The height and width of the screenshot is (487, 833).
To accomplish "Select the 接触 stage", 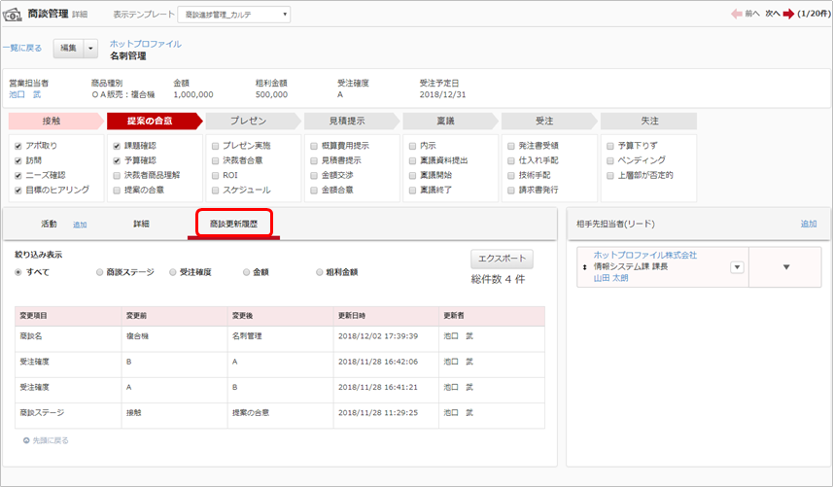I will click(x=55, y=122).
